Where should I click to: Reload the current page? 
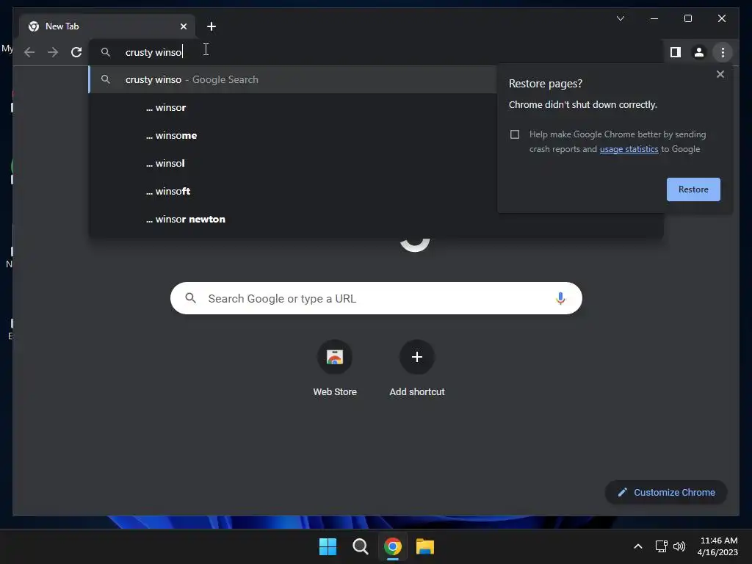coord(76,52)
